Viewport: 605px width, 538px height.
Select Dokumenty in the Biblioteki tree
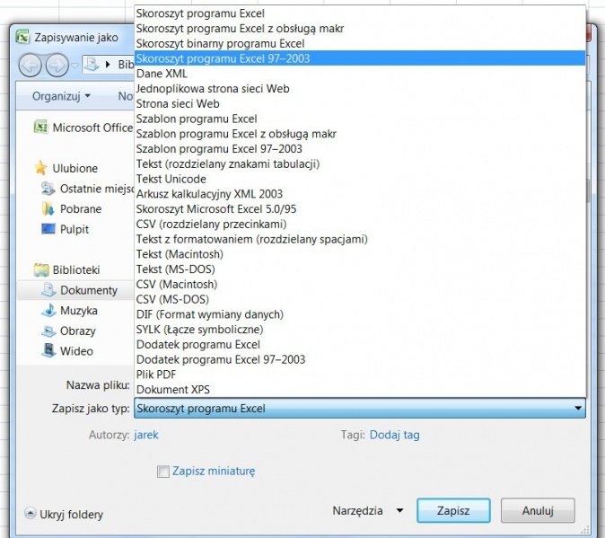(x=88, y=290)
